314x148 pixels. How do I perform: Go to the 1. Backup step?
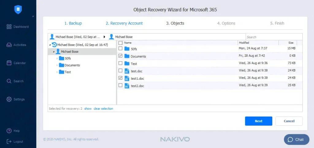tap(73, 23)
